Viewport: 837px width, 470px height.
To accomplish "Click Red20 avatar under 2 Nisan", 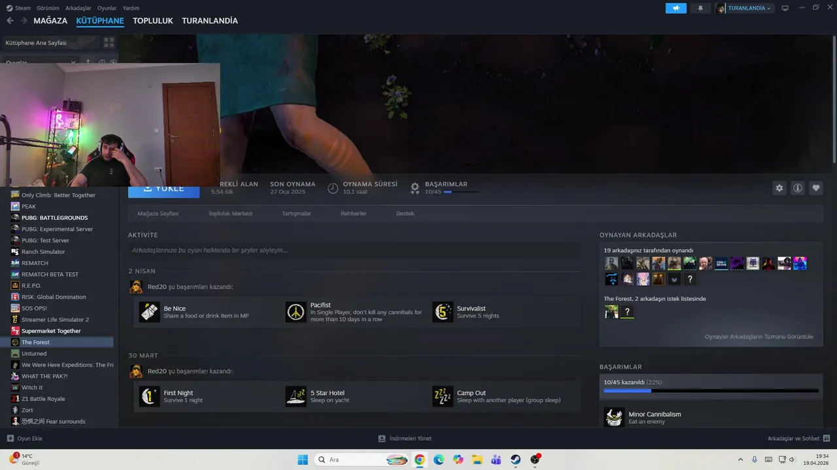I will tap(136, 287).
